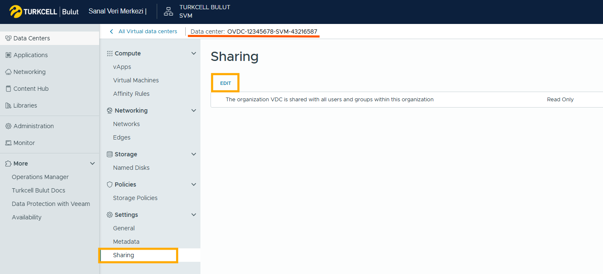Click the Monitor screen icon
Screen dimensions: 603x274
[x=8, y=143]
